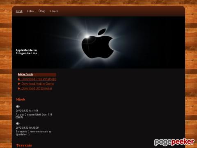
Task: Click the news text about ipad 2
Action: pos(34,116)
